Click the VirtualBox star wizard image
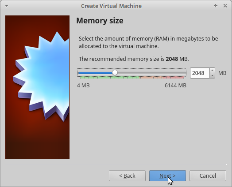Screen dimensions: 232x187 click(38, 87)
